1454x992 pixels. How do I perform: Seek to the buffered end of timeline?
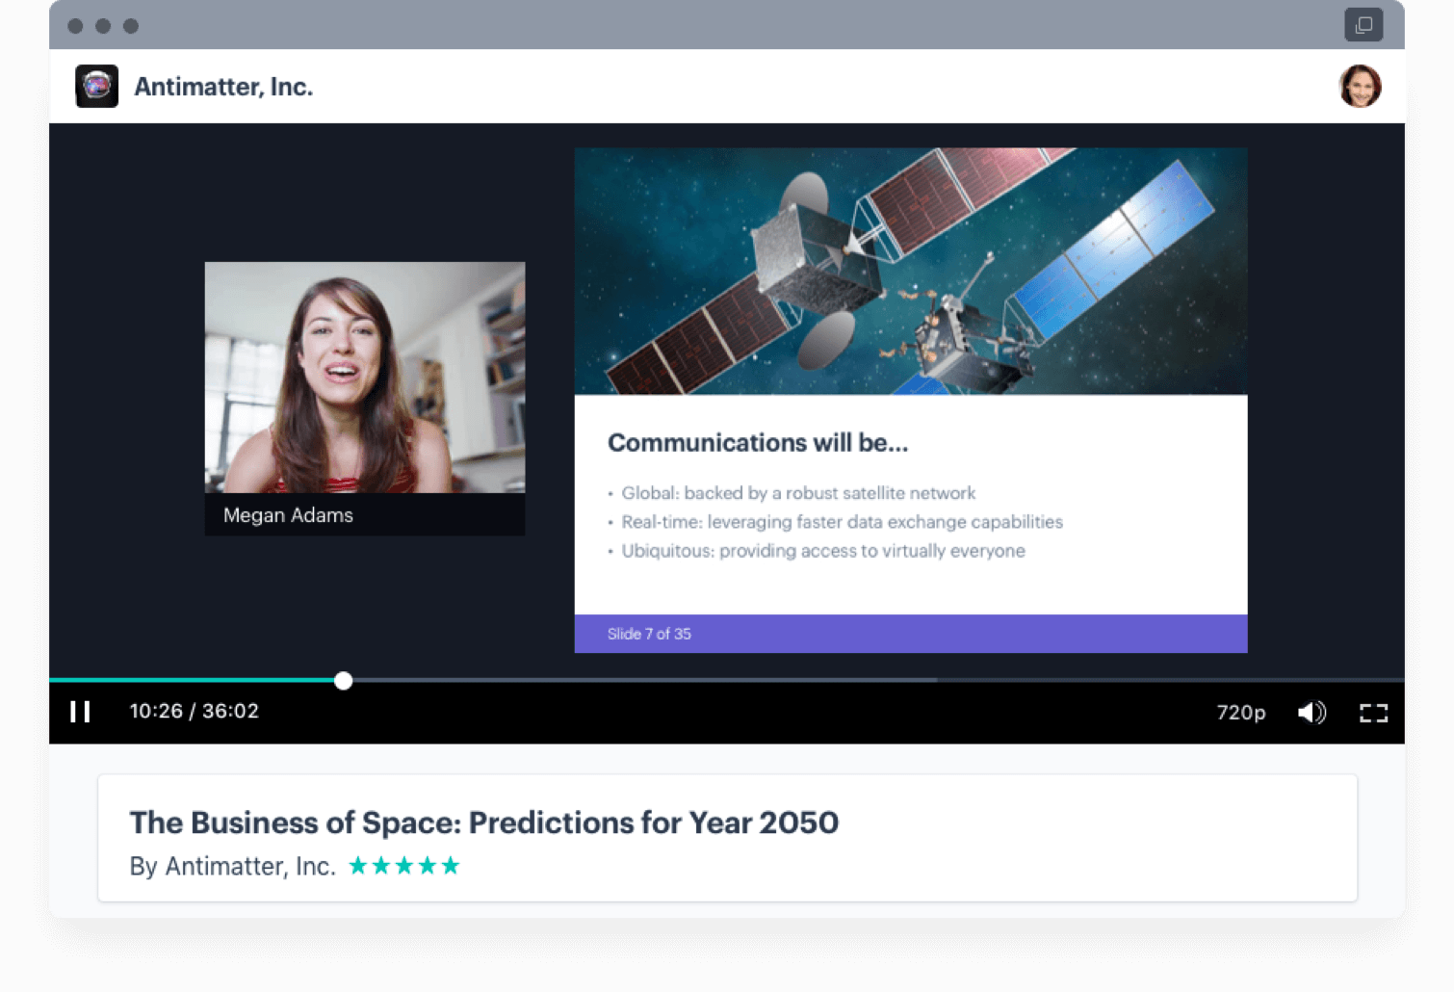point(936,680)
